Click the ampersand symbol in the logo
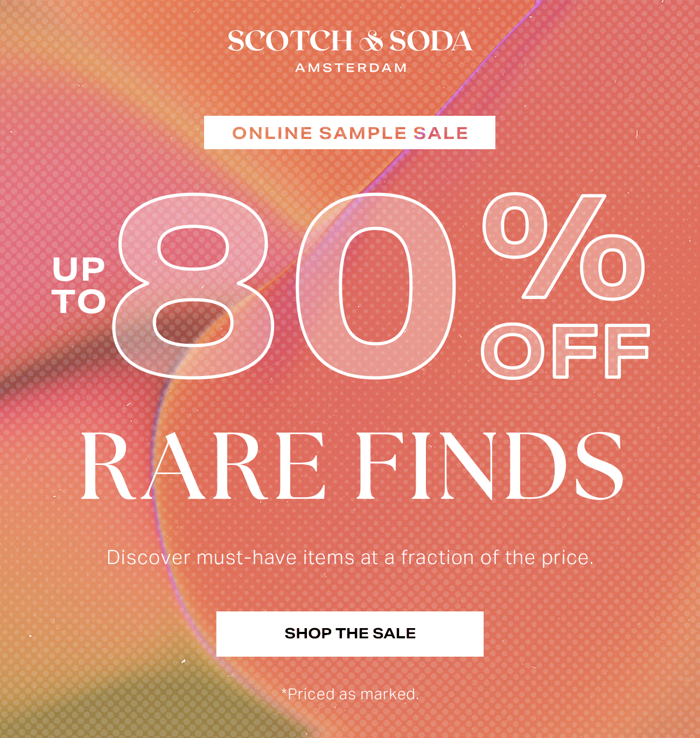 click(x=370, y=41)
